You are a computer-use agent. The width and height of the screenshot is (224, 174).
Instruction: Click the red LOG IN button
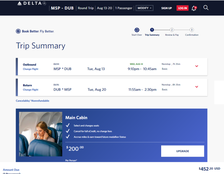[x=183, y=8]
